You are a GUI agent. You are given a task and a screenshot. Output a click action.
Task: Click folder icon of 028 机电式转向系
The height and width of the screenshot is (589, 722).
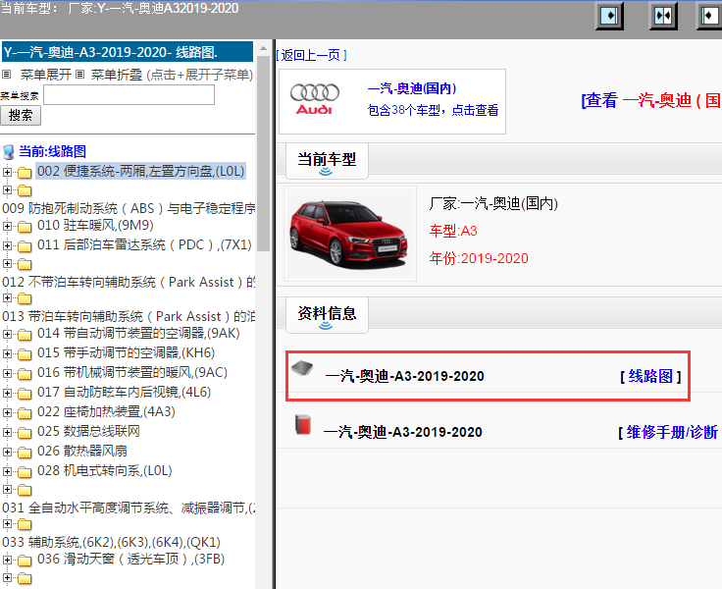(x=25, y=472)
